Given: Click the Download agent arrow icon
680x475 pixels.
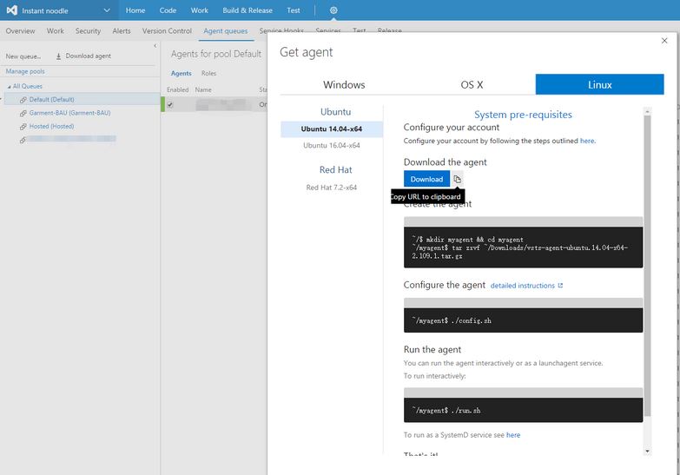Looking at the screenshot, I should [58, 56].
